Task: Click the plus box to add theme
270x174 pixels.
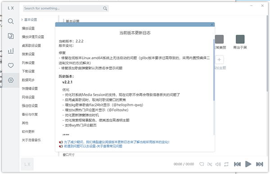Action: coord(219,60)
